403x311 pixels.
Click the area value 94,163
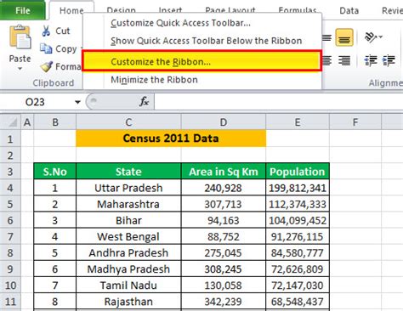point(224,220)
